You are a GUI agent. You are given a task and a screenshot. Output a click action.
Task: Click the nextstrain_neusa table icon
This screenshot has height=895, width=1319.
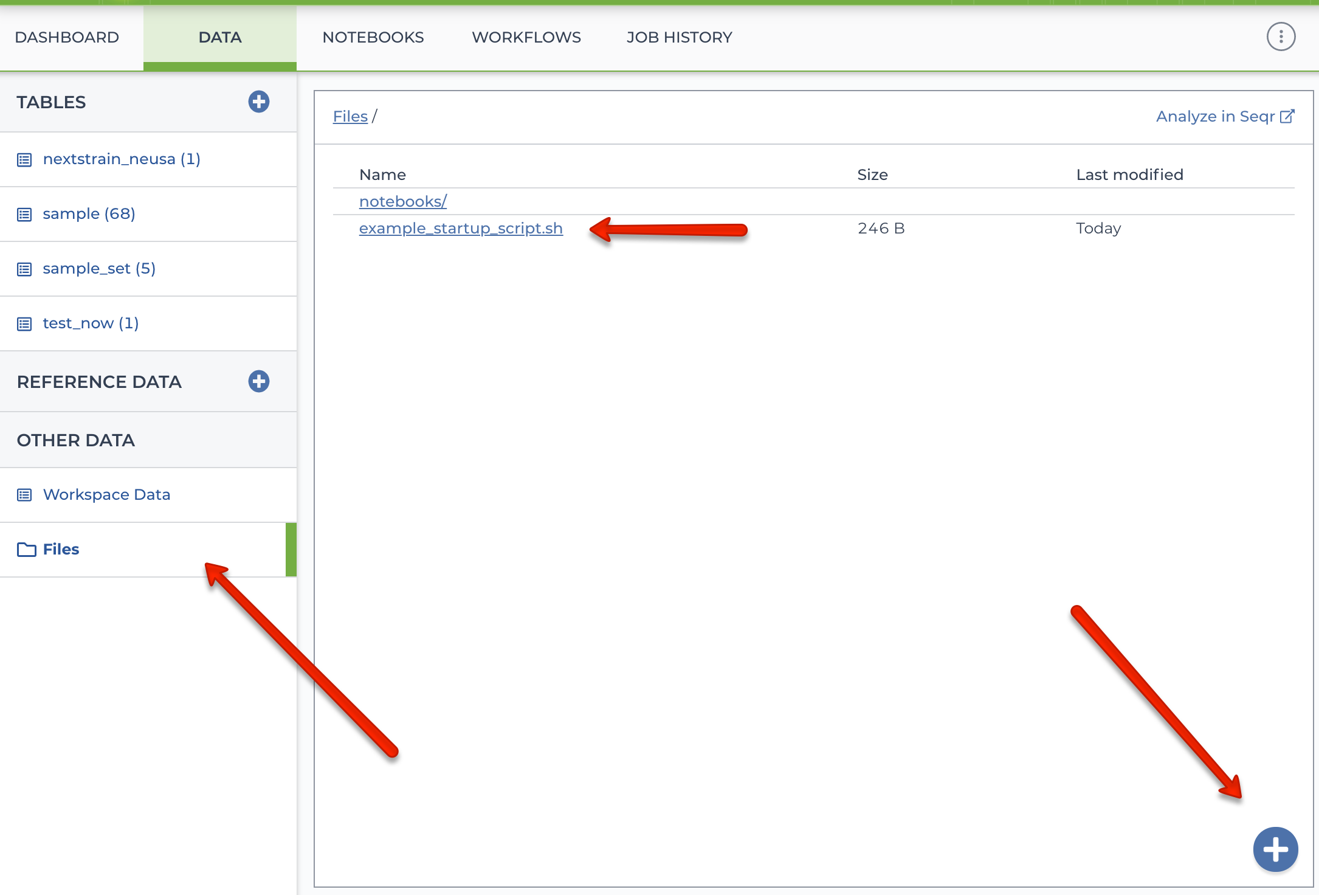pos(24,160)
